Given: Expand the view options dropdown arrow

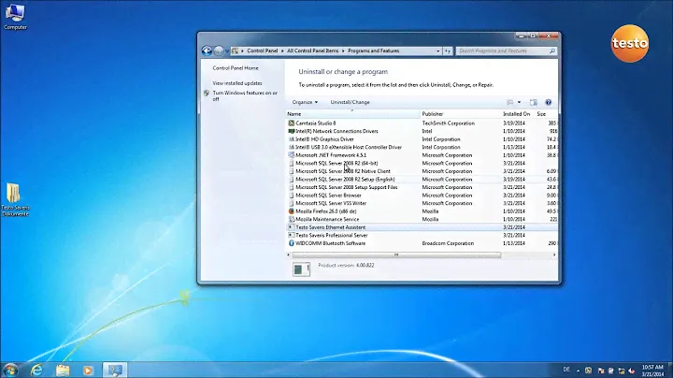Looking at the screenshot, I should click(521, 102).
